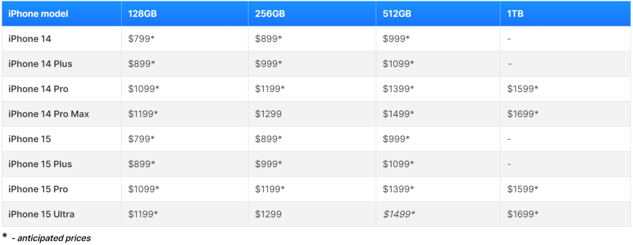Viewport: 633px width, 245px height.
Task: Select the iPhone 15 Plus 512GB price
Action: point(399,164)
